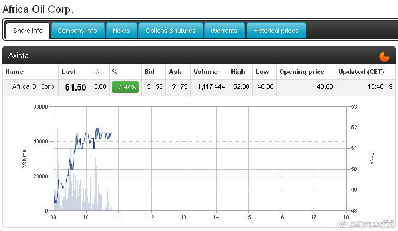Click the +/- value 3.80

tap(100, 86)
